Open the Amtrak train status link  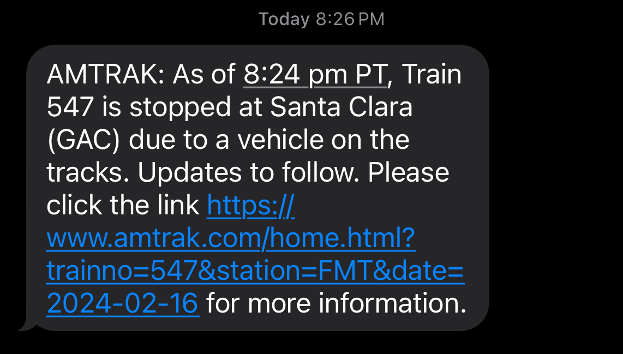click(230, 239)
